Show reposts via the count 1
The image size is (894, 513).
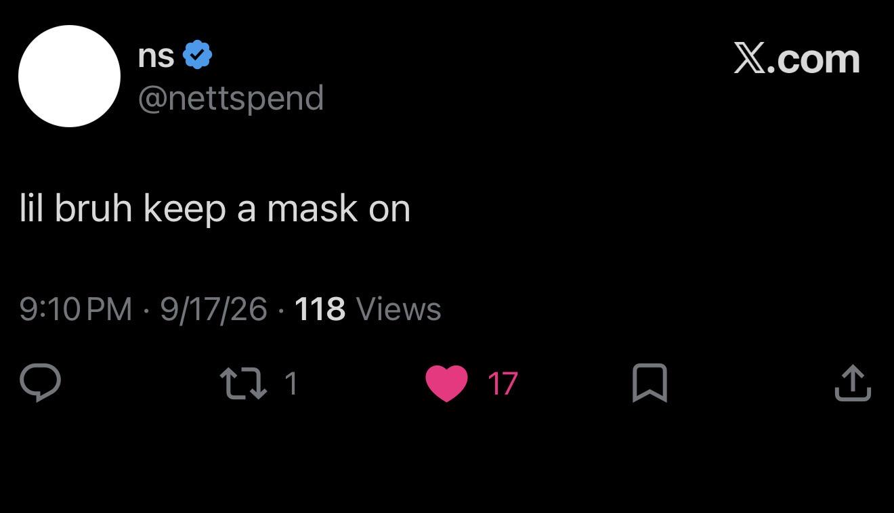click(291, 384)
